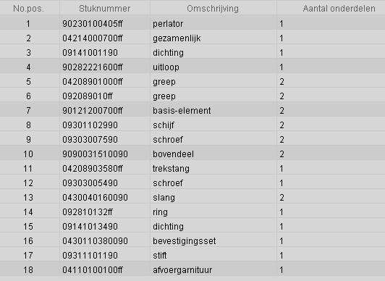Image resolution: width=385 pixels, height=281 pixels.
Task: Select the uitloop row
Action: tap(192, 67)
